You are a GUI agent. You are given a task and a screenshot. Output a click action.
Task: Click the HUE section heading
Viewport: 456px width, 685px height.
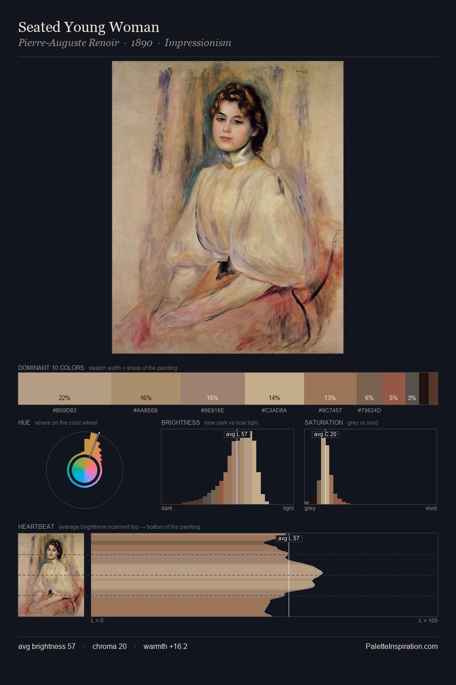(24, 422)
